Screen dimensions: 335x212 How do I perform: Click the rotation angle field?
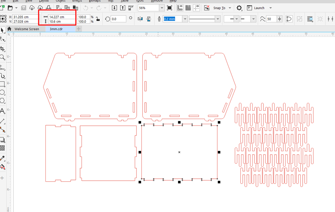118,19
